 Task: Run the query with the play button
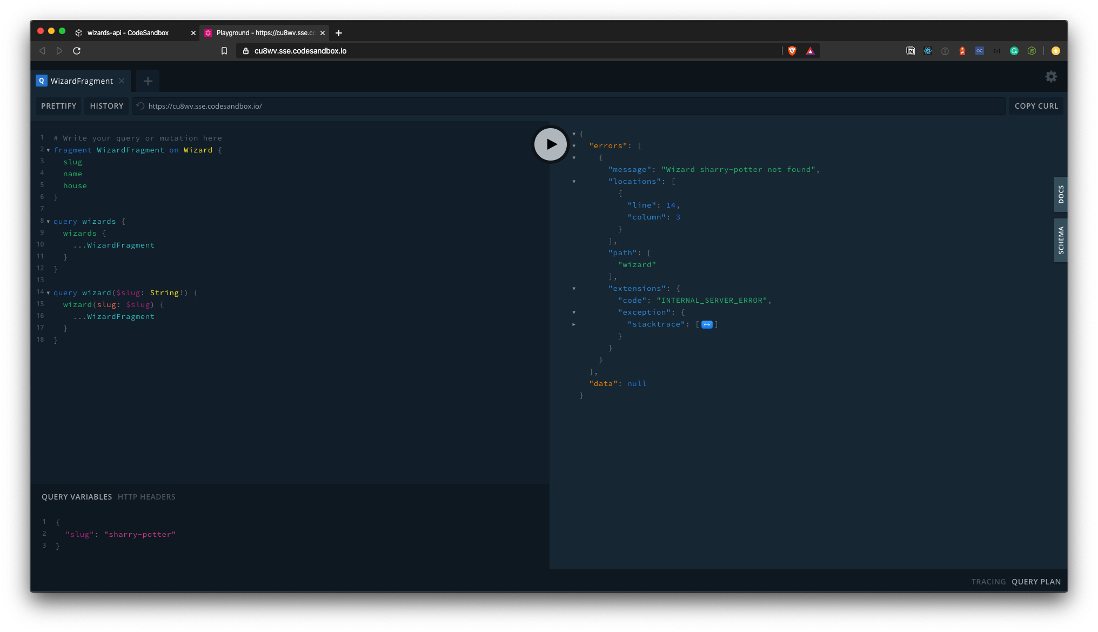point(550,144)
